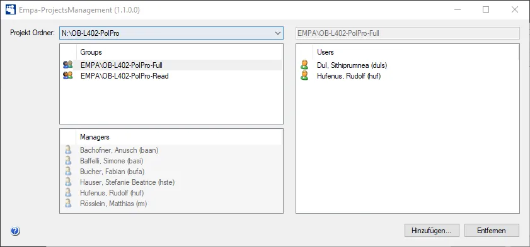Click the help question mark icon

[15, 231]
